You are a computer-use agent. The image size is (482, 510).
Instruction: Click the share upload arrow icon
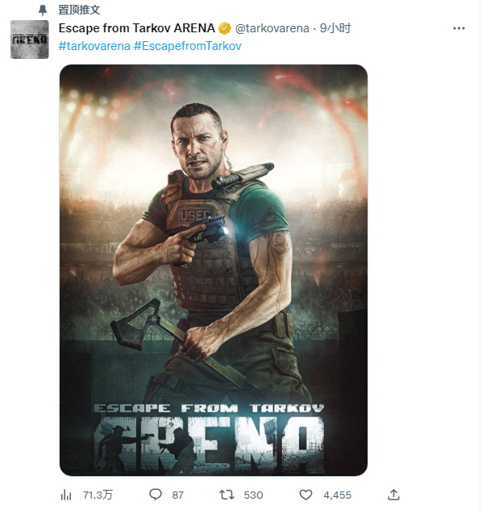coord(393,495)
